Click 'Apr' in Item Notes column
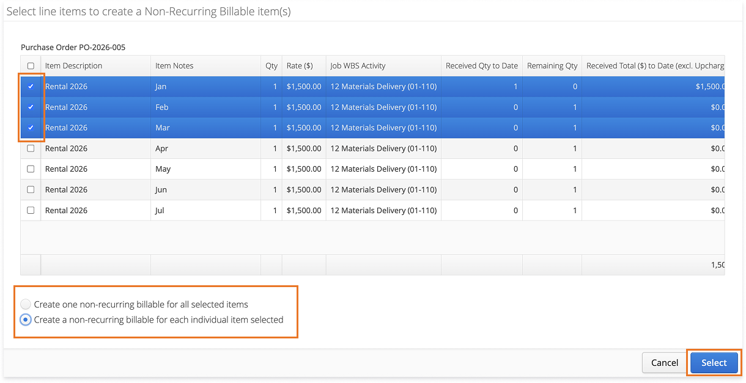This screenshot has height=383, width=746. tap(161, 148)
